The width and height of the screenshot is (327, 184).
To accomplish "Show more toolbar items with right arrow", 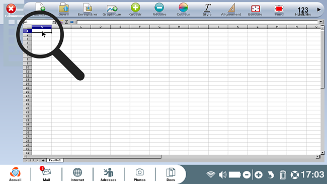I will [318, 10].
